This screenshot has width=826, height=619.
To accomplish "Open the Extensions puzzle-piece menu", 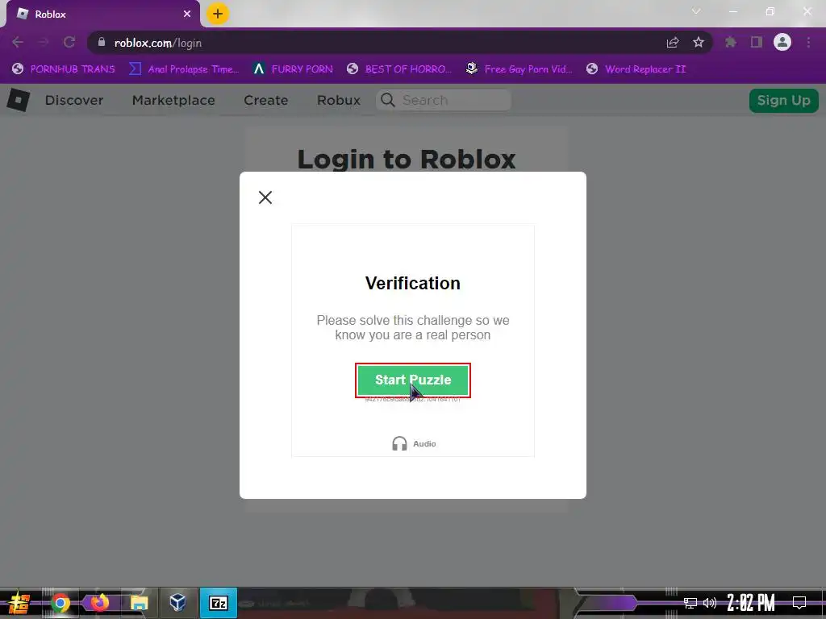I will 731,42.
